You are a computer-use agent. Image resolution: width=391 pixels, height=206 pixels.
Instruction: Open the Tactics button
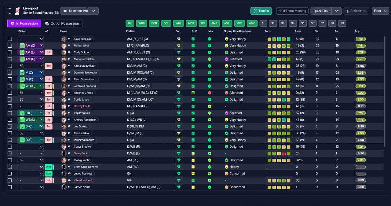261,11
